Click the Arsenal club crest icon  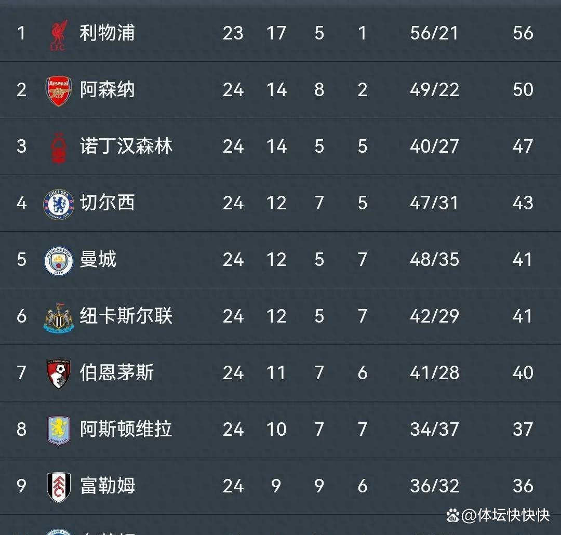click(x=58, y=90)
